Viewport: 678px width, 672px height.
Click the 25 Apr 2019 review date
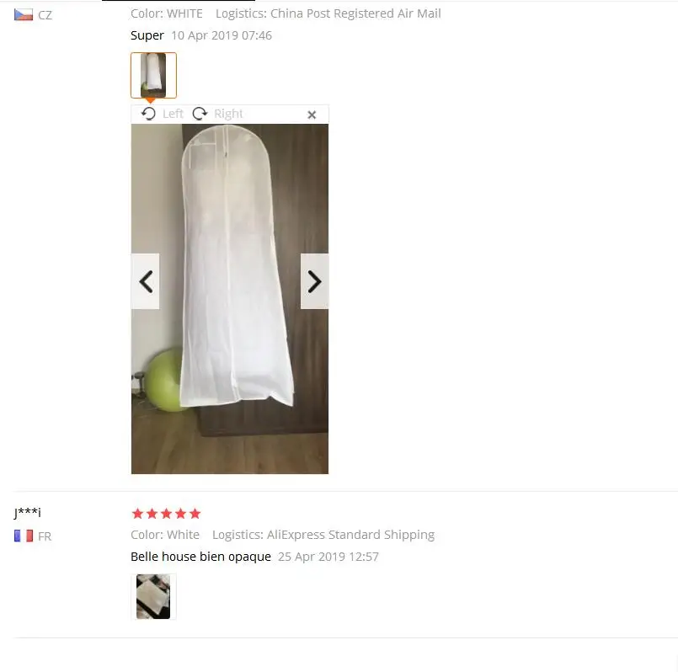pyautogui.click(x=328, y=557)
